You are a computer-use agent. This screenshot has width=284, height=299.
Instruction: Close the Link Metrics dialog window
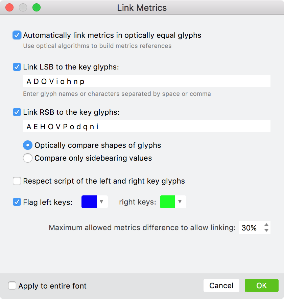[10, 7]
